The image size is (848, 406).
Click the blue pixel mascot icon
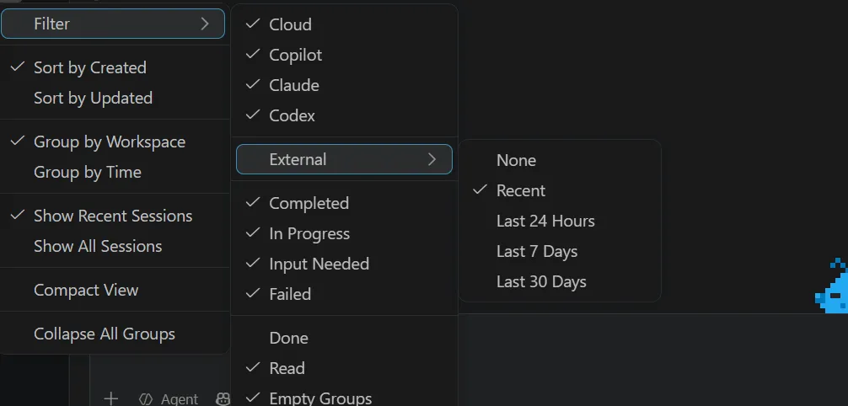[832, 286]
